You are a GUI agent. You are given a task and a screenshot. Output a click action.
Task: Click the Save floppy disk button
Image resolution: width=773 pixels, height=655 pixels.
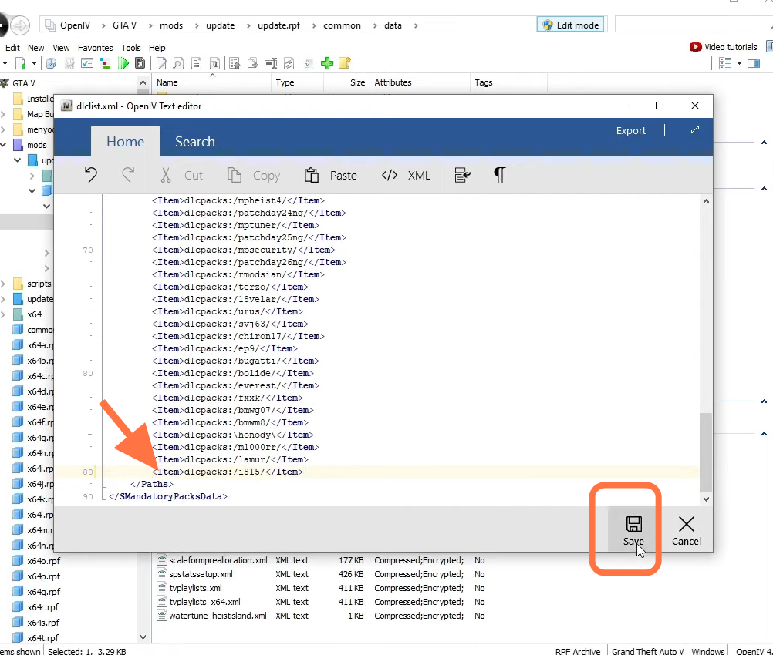click(x=633, y=530)
